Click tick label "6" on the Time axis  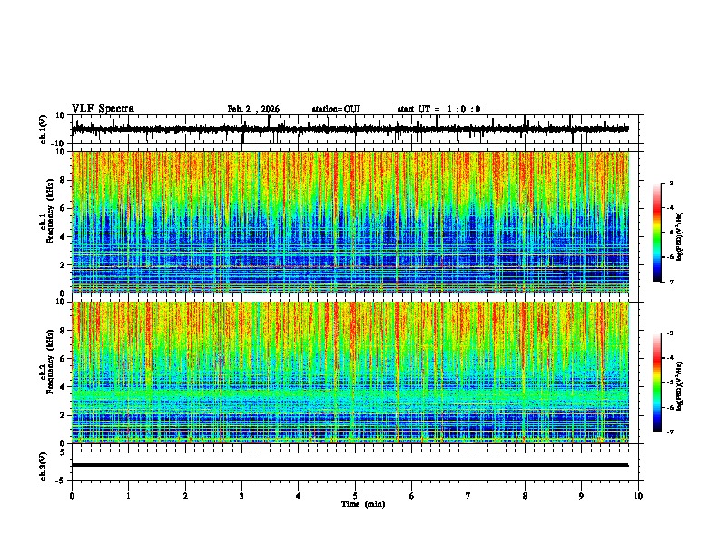[x=412, y=496]
